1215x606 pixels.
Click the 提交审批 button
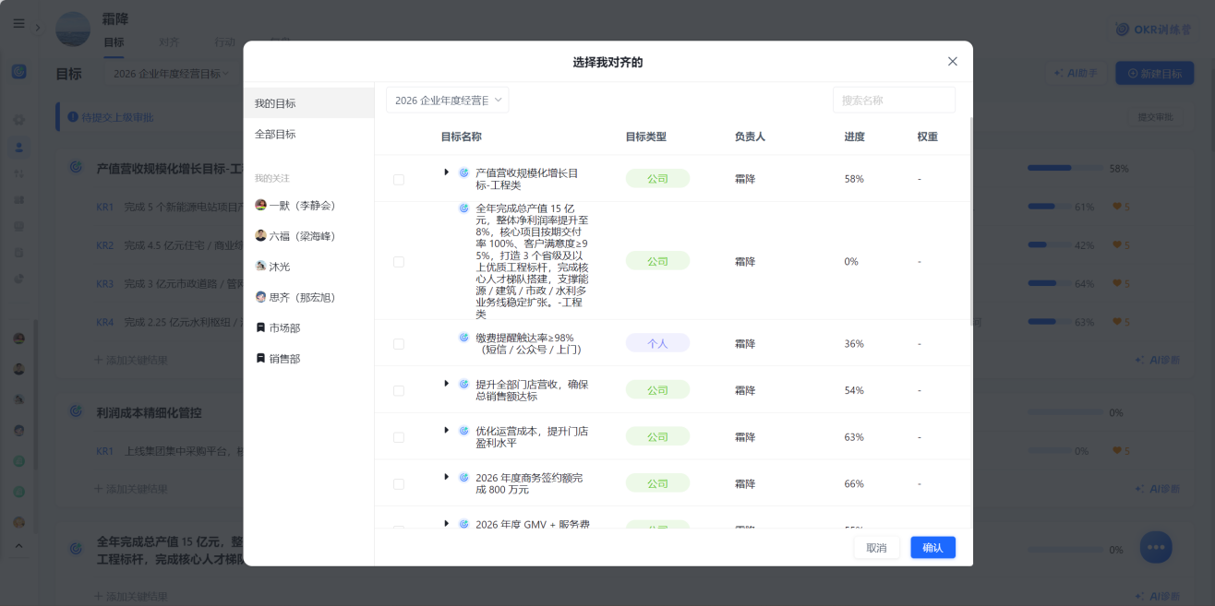pyautogui.click(x=1156, y=117)
